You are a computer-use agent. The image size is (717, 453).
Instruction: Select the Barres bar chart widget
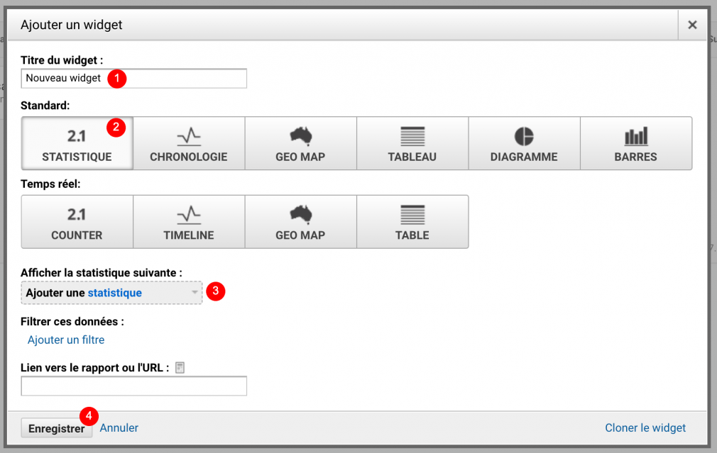tap(636, 143)
